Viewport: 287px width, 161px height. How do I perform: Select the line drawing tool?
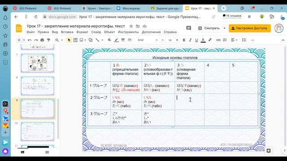point(97,40)
